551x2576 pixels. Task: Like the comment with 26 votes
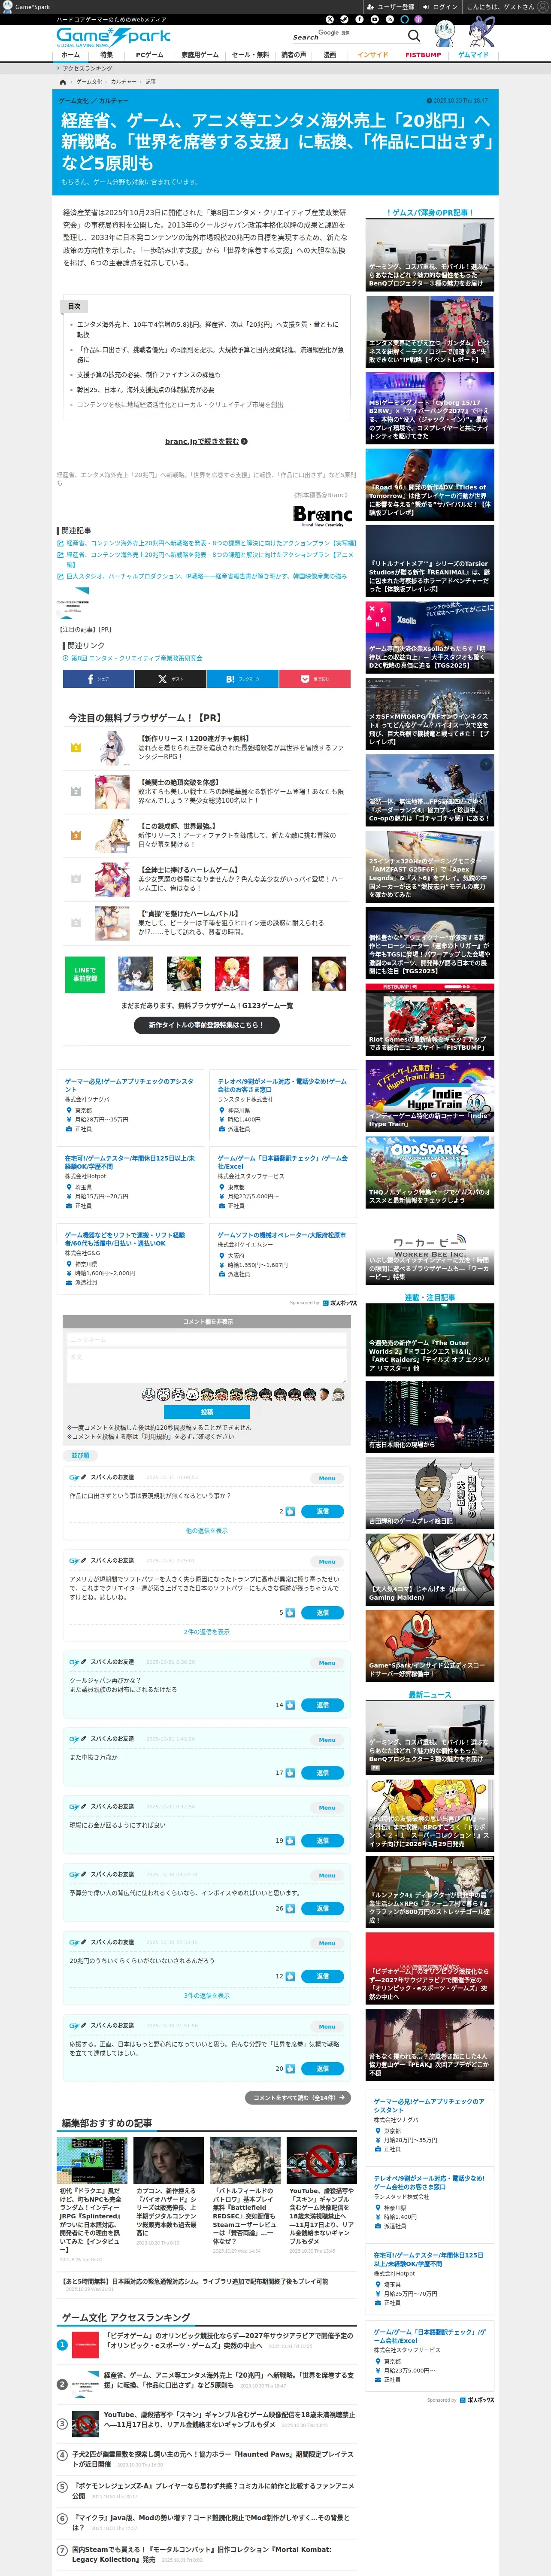tap(290, 1908)
